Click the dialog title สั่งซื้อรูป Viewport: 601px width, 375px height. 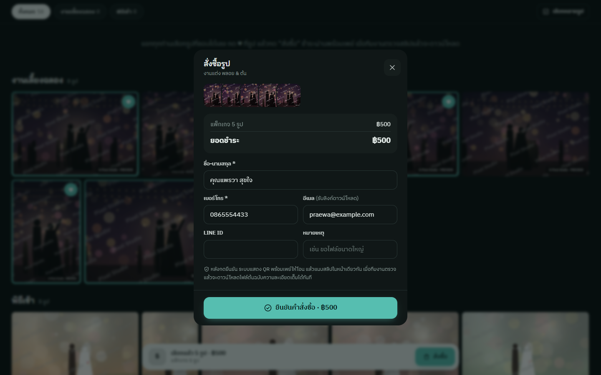(217, 63)
